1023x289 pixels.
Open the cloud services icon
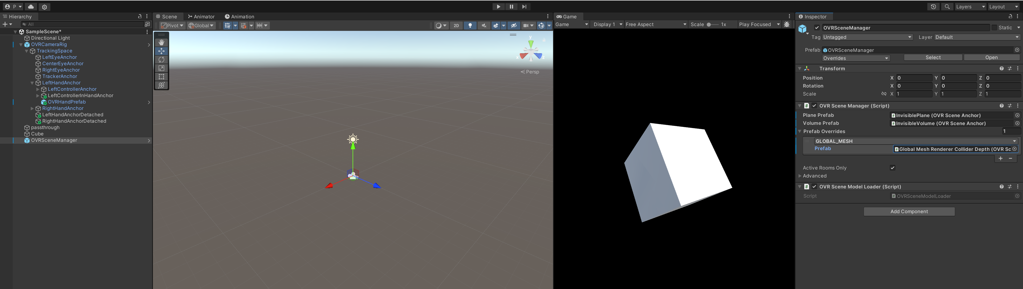click(31, 7)
